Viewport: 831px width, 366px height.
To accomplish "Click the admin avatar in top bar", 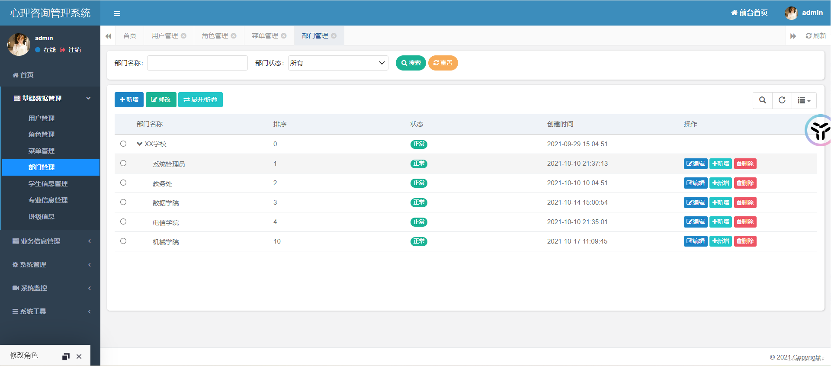I will (791, 13).
